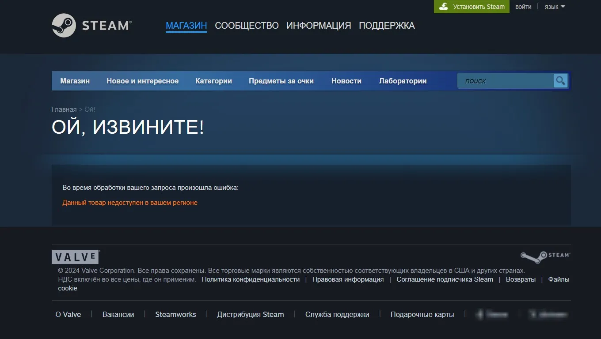Image resolution: width=601 pixels, height=339 pixels.
Task: Click the войти login link
Action: coord(523,7)
